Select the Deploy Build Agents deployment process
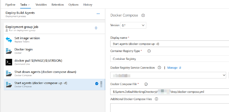The height and width of the screenshot is (112, 229). point(53,14)
